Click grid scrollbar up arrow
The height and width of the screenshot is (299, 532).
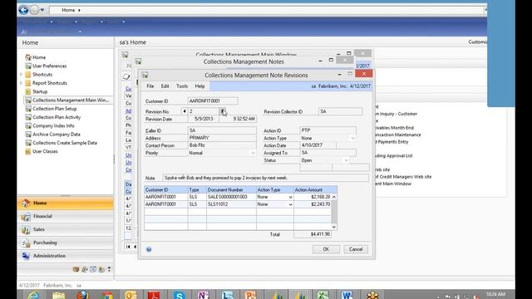tap(334, 197)
